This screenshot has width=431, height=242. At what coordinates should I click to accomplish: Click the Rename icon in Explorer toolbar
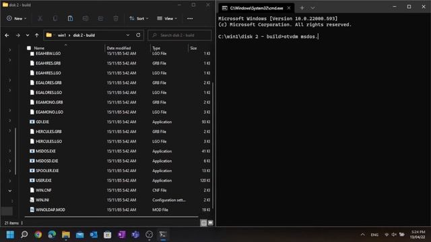pyautogui.click(x=86, y=18)
